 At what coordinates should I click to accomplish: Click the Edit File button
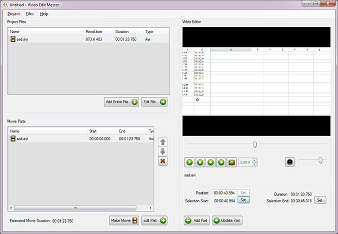tap(154, 102)
